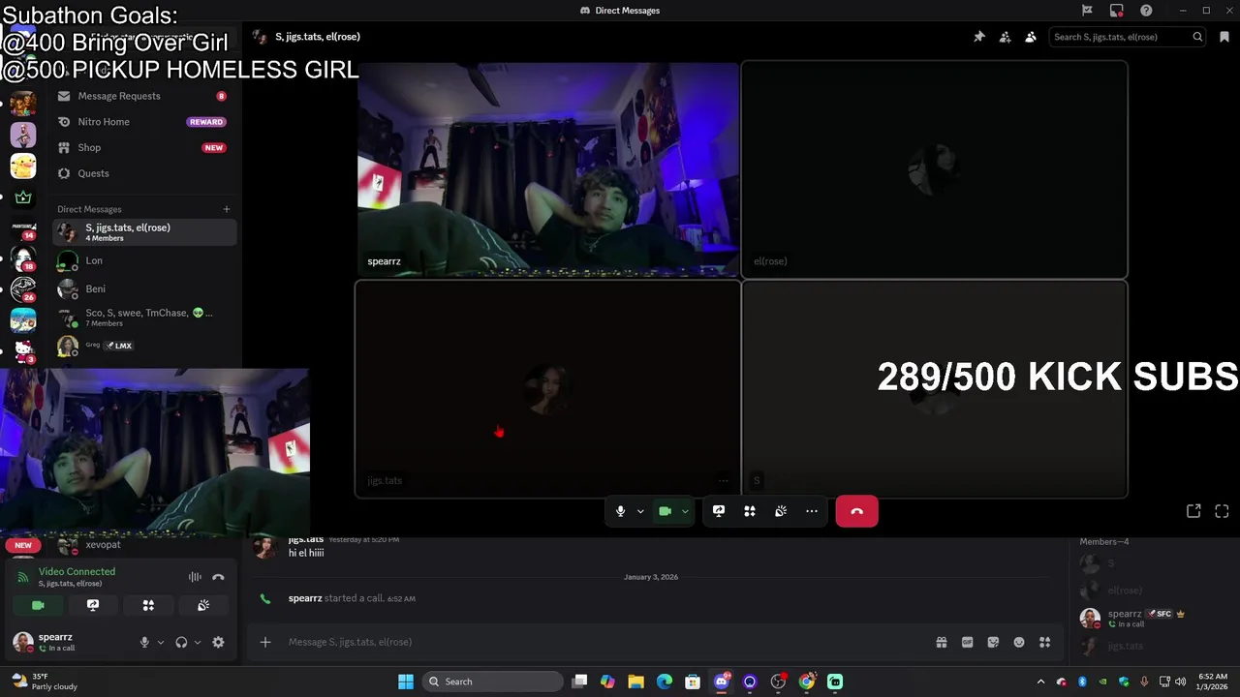Viewport: 1240px width, 697px height.
Task: Mute mic in the user panel
Action: tap(144, 642)
